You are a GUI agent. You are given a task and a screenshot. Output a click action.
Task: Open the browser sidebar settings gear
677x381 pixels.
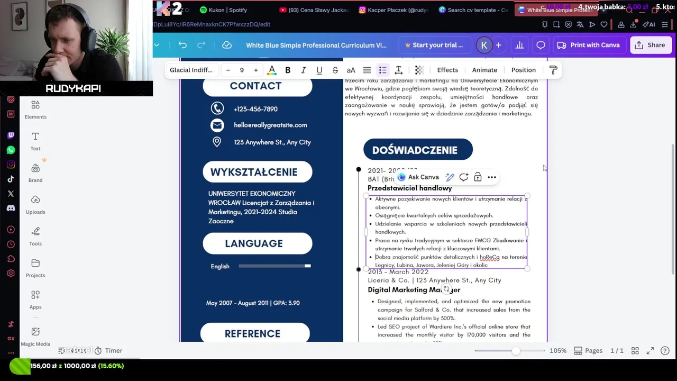point(11,273)
